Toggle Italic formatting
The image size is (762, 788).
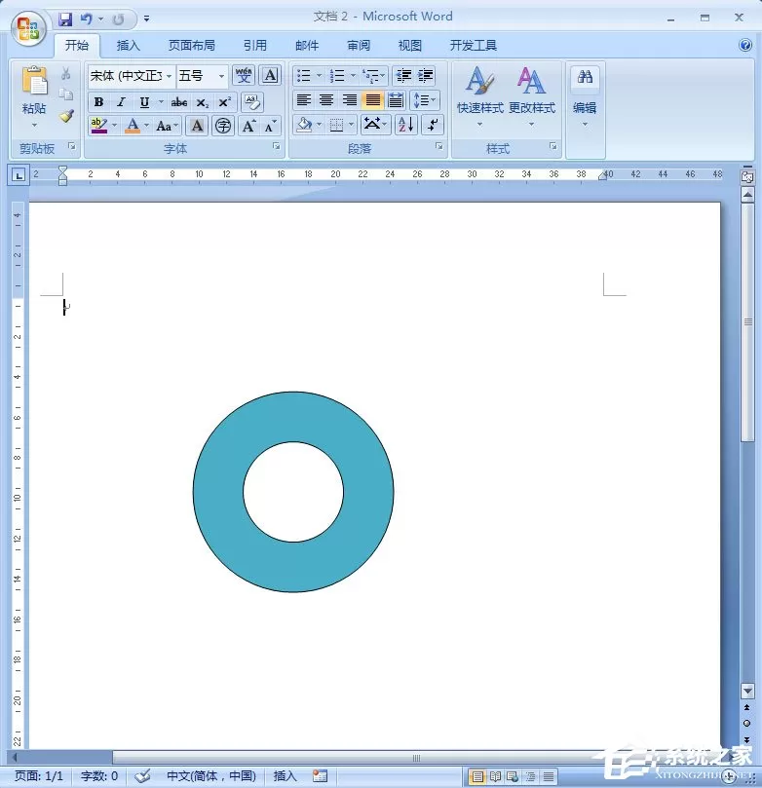click(x=121, y=102)
